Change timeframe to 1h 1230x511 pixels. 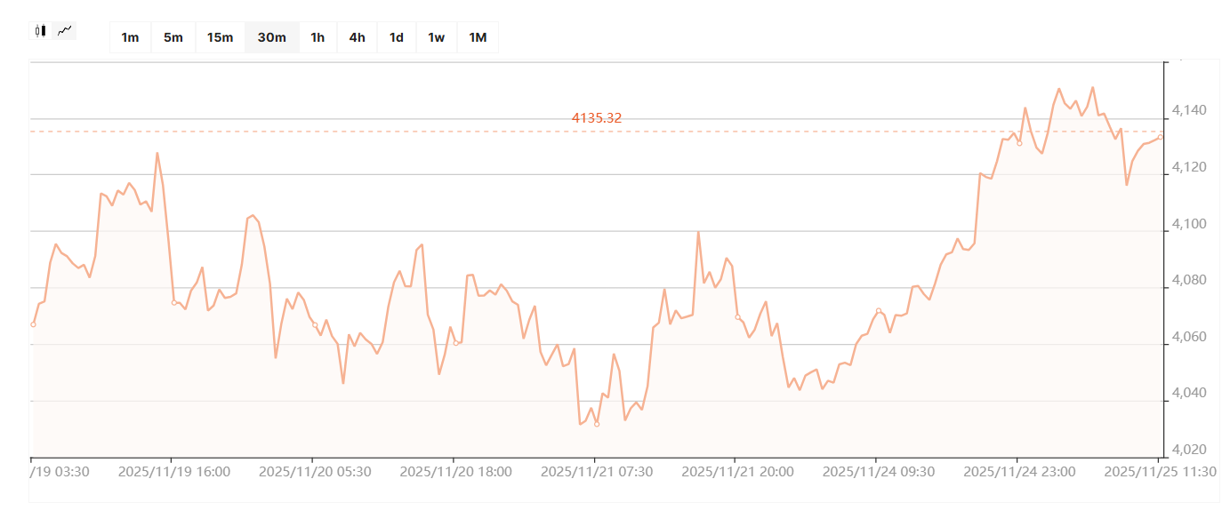tap(318, 37)
